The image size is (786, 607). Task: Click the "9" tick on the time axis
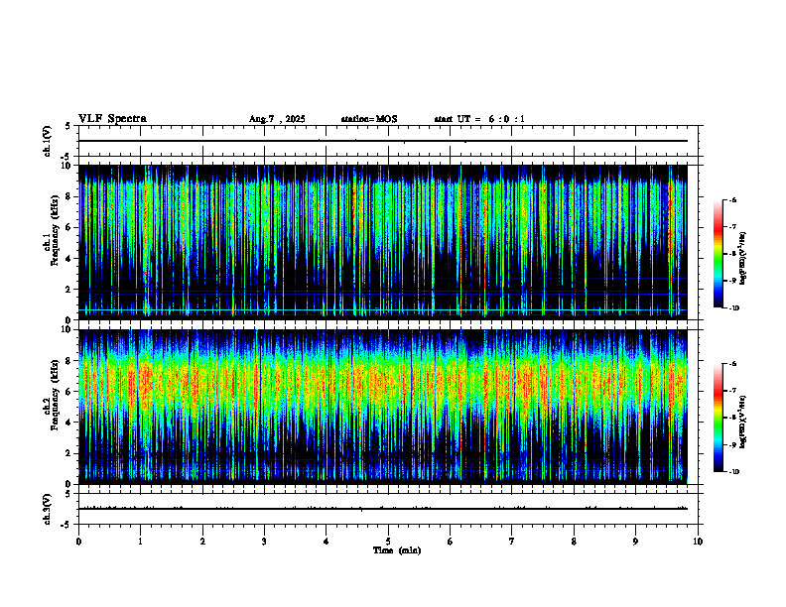click(x=635, y=542)
